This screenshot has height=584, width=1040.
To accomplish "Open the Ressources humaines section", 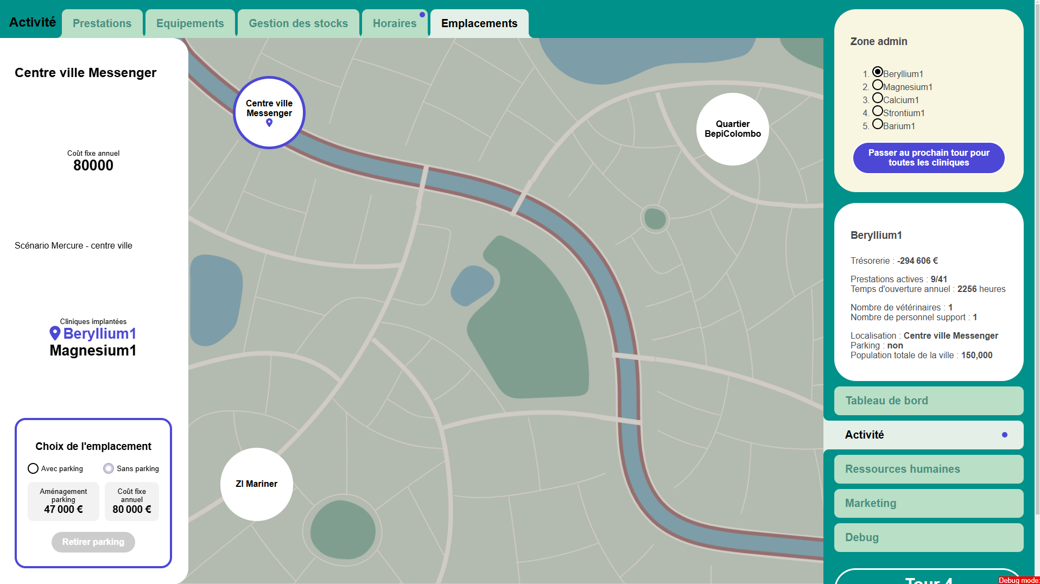I will 928,469.
